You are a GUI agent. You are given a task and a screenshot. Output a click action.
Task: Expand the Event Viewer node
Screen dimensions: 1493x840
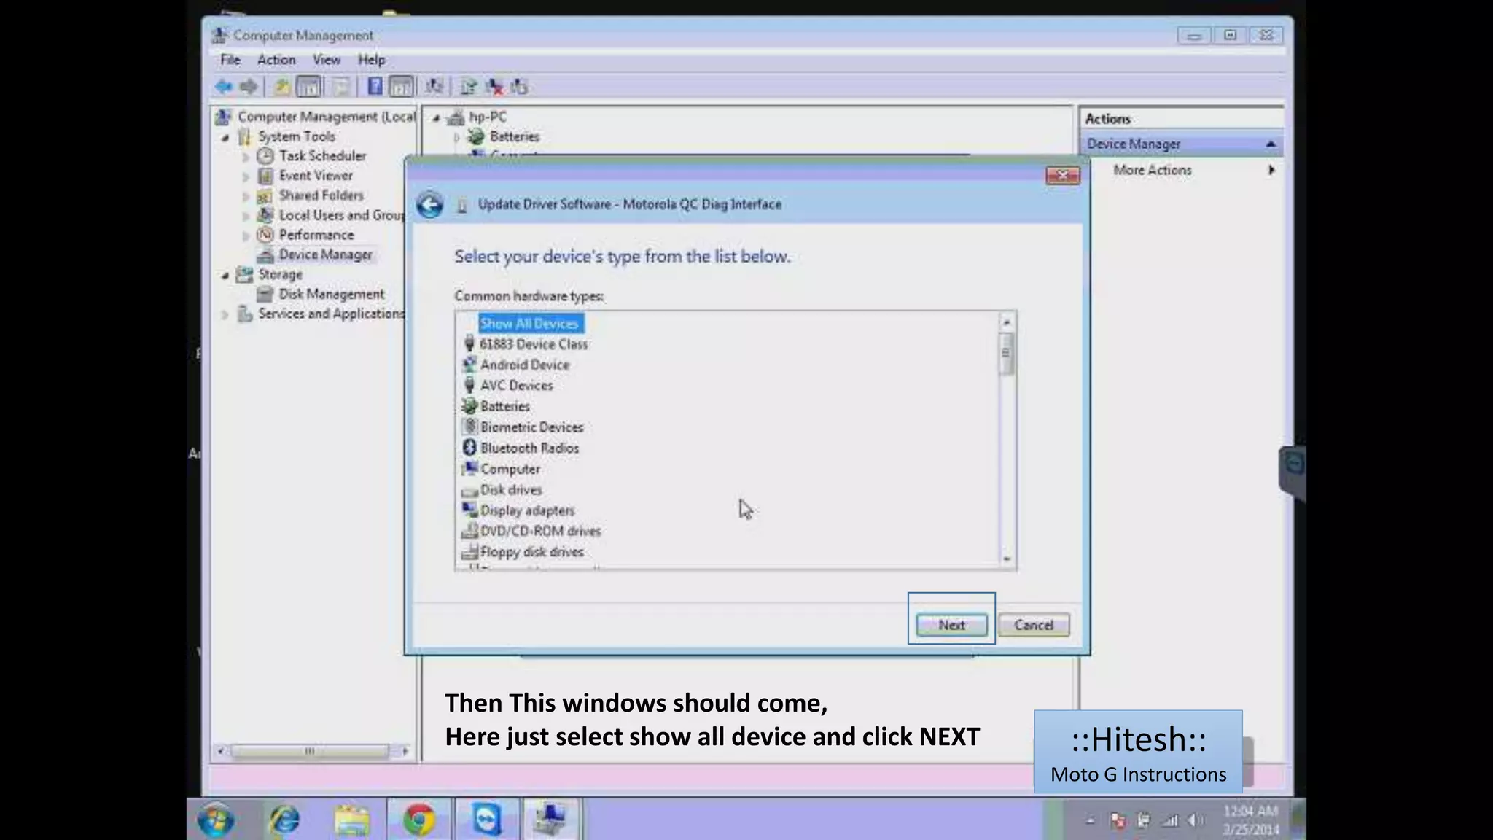click(246, 176)
